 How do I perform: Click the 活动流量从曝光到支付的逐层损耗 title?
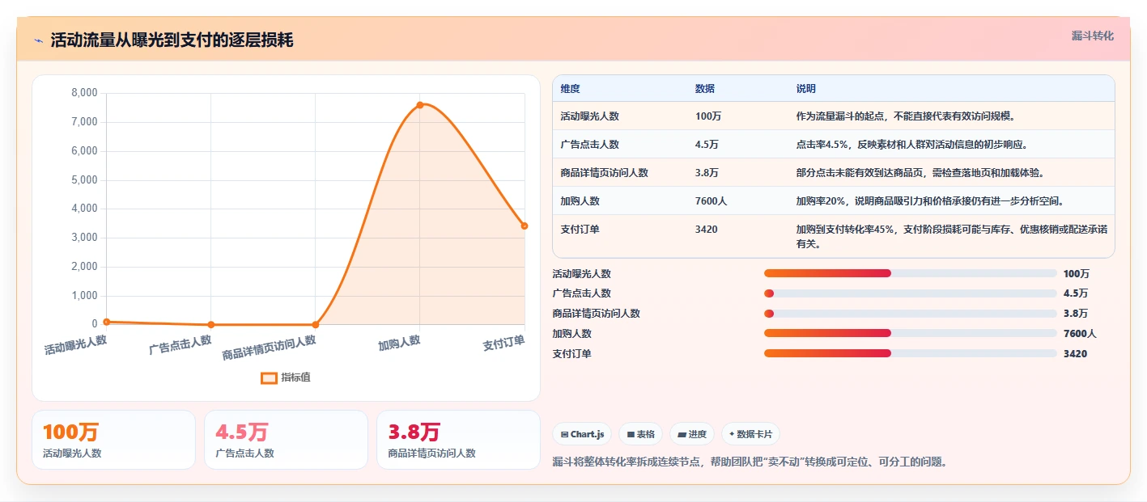172,40
